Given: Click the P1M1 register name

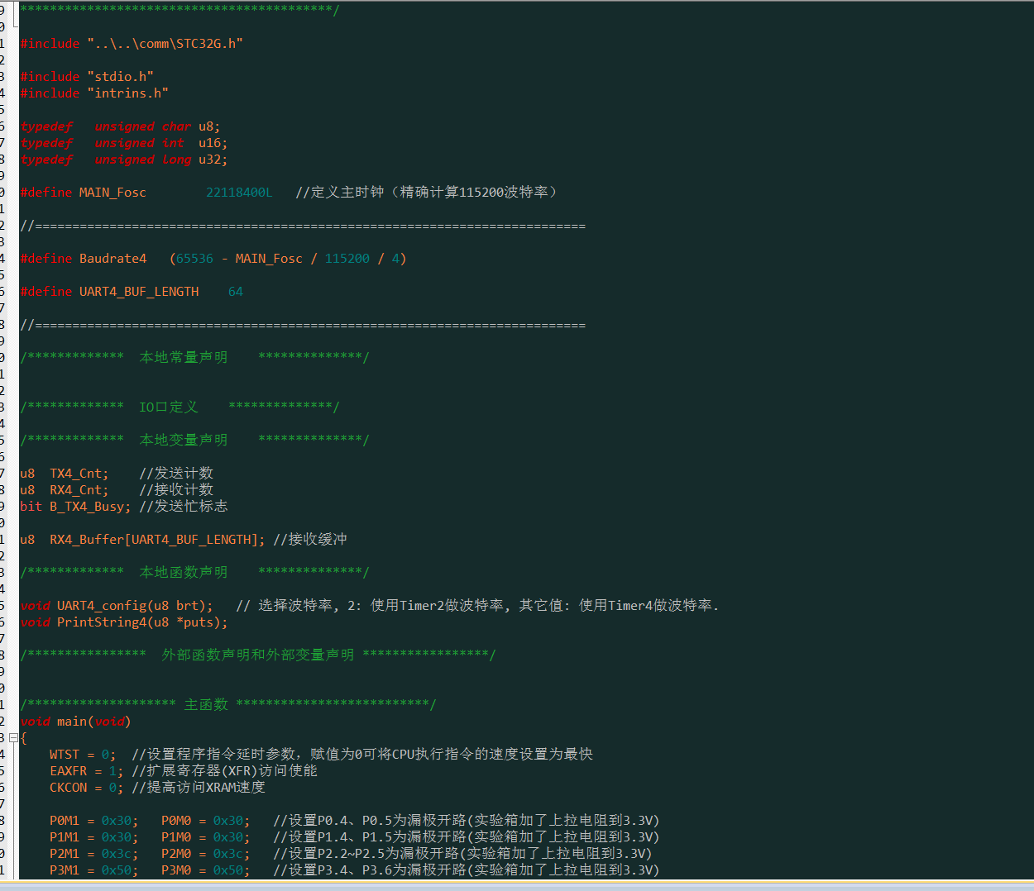Looking at the screenshot, I should click(65, 837).
